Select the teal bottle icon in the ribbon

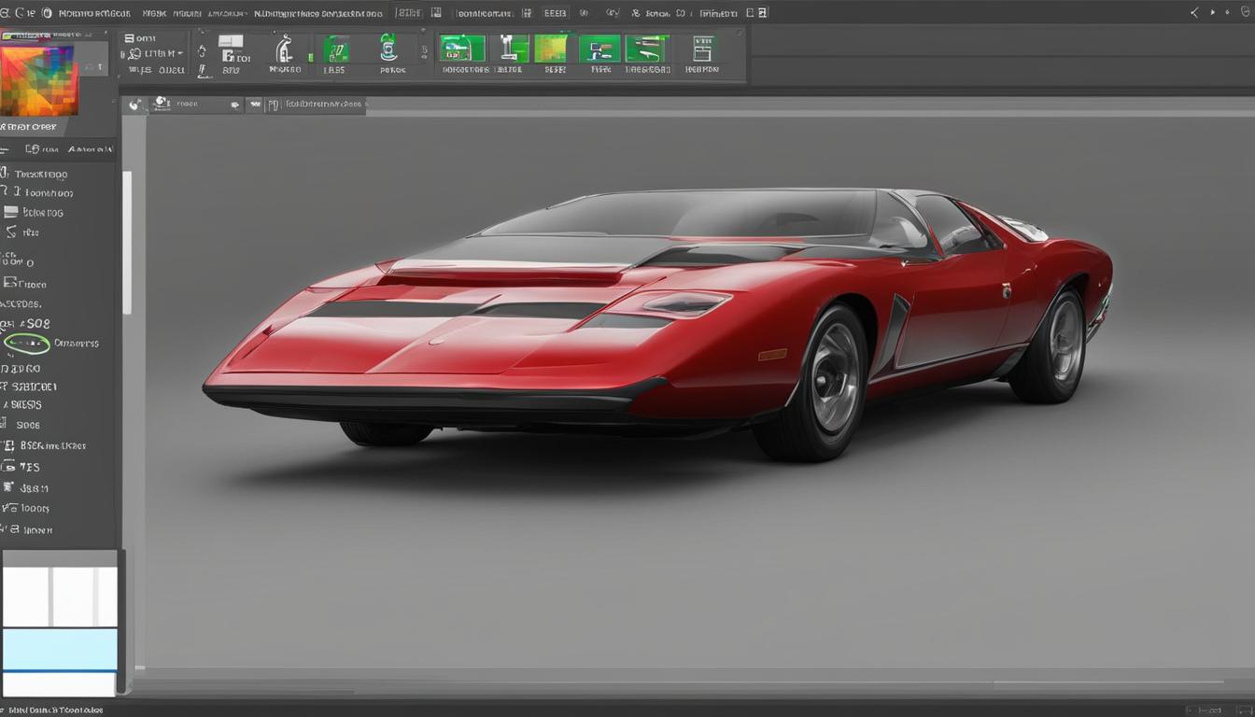click(x=389, y=48)
